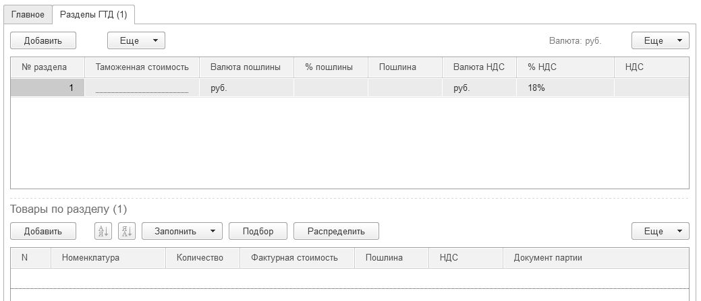701x301 pixels.
Task: Open the Заполнить dropdown
Action: 181,231
